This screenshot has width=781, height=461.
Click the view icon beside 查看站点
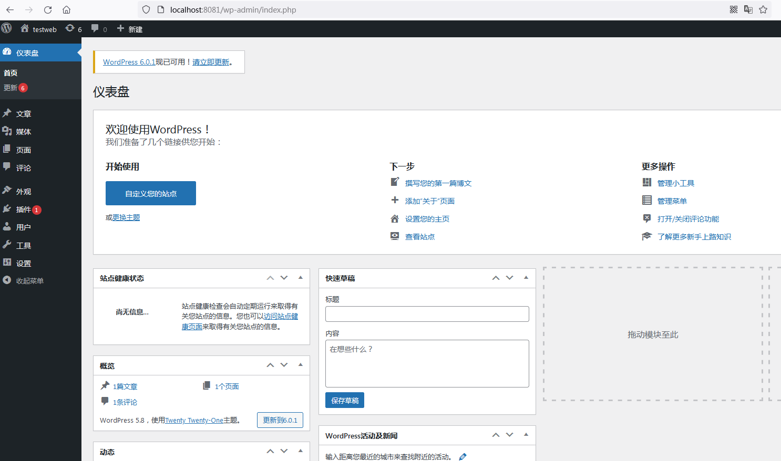pyautogui.click(x=395, y=236)
